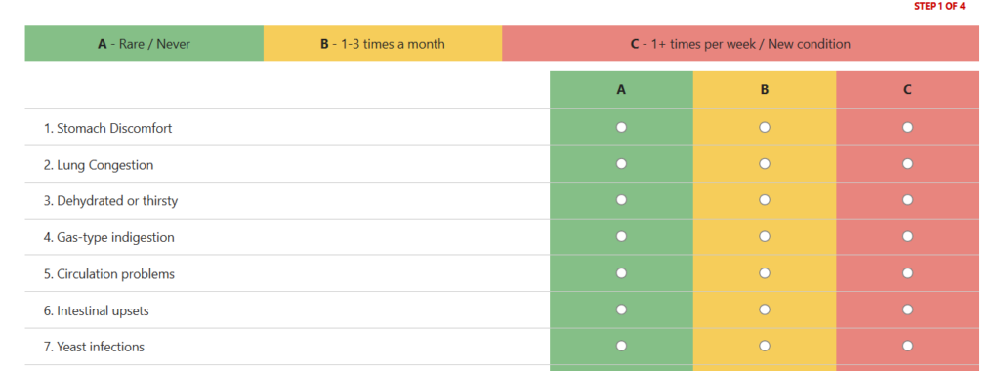Click the red C - 1+ times per week legend
Screen dimensions: 1000x371
[x=740, y=44]
